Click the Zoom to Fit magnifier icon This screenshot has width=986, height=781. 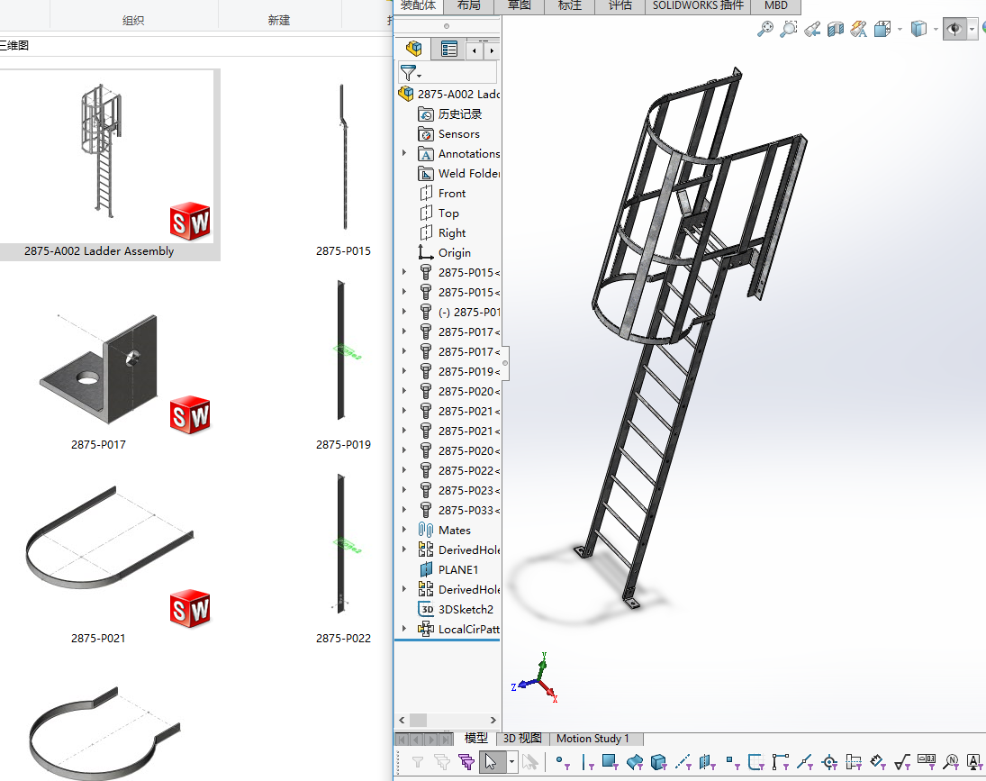click(x=764, y=30)
